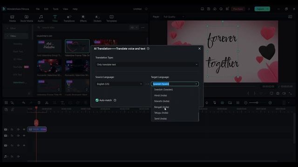Screen dimensions: 298x167
Task: Collapse the Target Language combo box
Action: [x=196, y=84]
